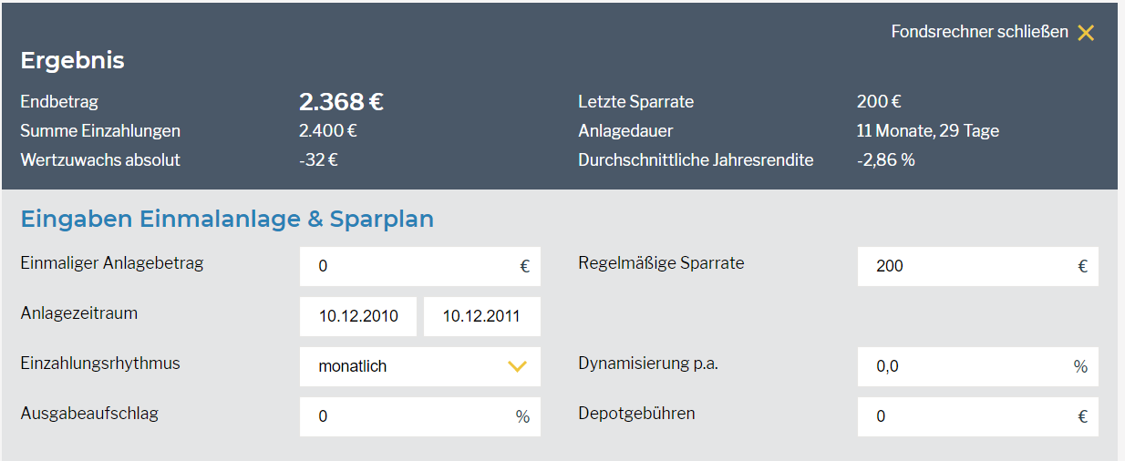This screenshot has height=461, width=1125.
Task: Click the Anlagedauer value 11 Monate, 29 Tage
Action: [927, 131]
